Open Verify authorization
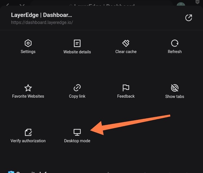The image size is (203, 173). tap(28, 136)
